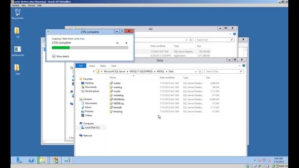Screen dimensions: 299x168
Task: Open Videos library
Action: 88,115
